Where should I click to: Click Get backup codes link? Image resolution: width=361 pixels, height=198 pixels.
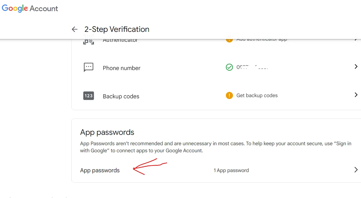[x=257, y=96]
